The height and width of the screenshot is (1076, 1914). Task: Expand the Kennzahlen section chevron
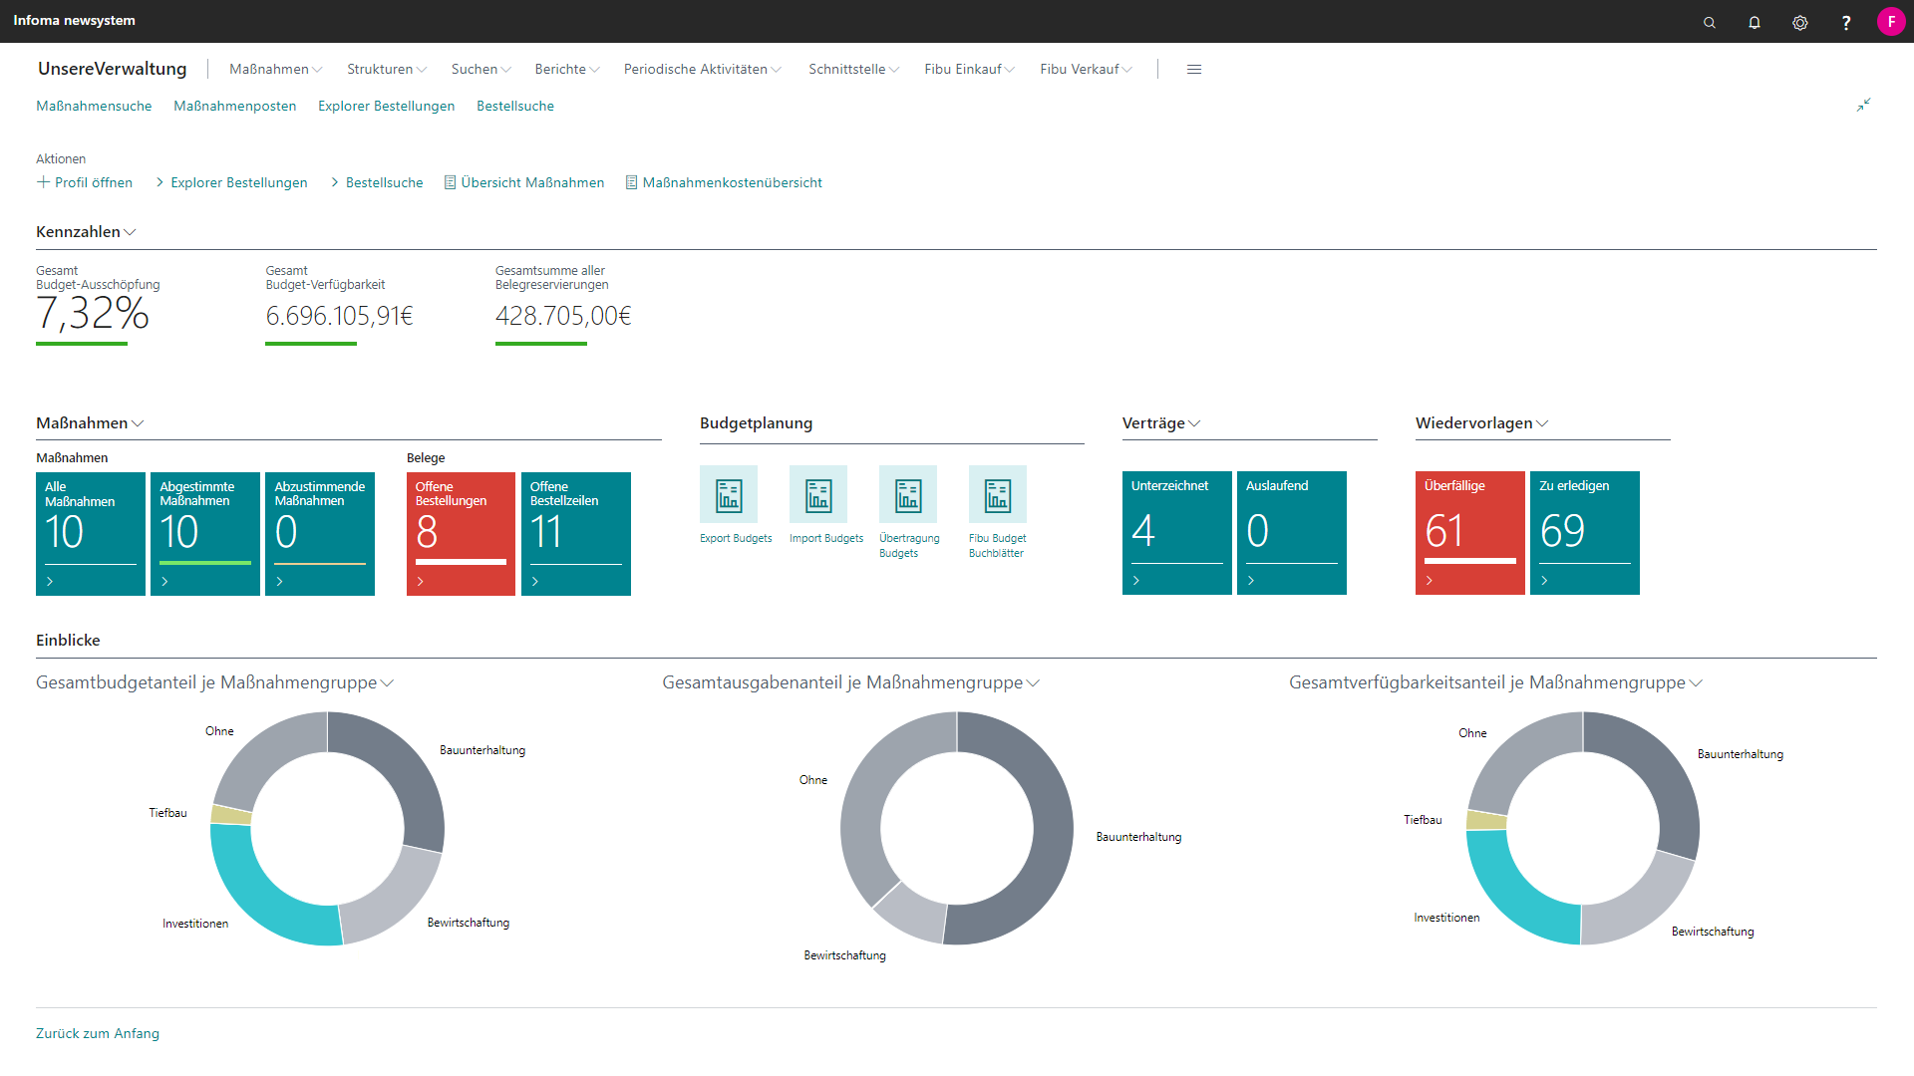pyautogui.click(x=130, y=232)
